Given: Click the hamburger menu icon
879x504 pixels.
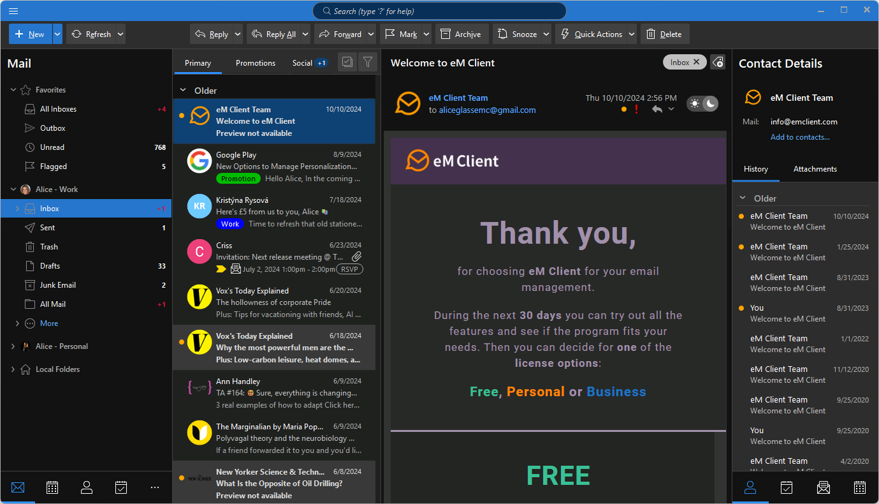Looking at the screenshot, I should pyautogui.click(x=13, y=11).
